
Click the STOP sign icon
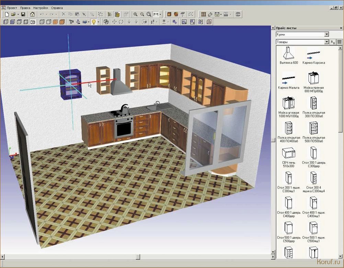click(238, 14)
